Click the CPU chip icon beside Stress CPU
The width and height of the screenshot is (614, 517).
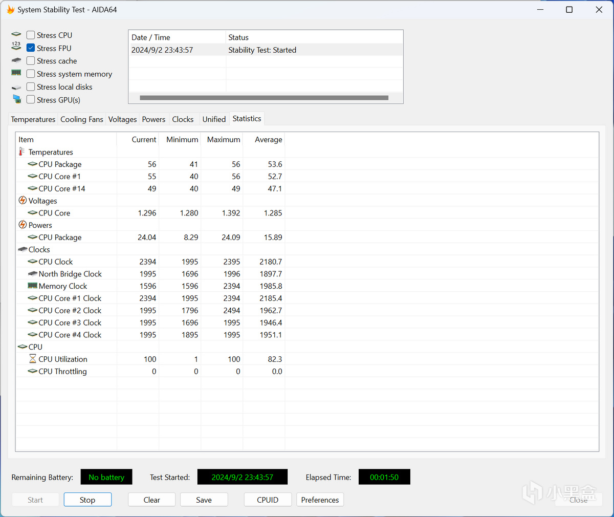click(x=16, y=35)
